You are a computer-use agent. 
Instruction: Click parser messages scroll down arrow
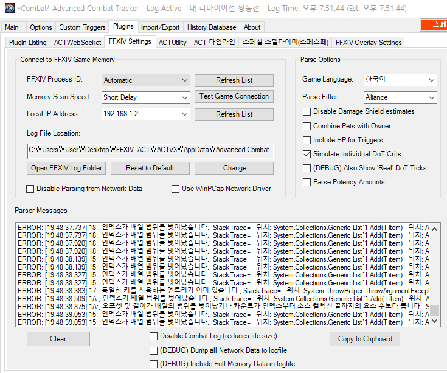pos(434,321)
